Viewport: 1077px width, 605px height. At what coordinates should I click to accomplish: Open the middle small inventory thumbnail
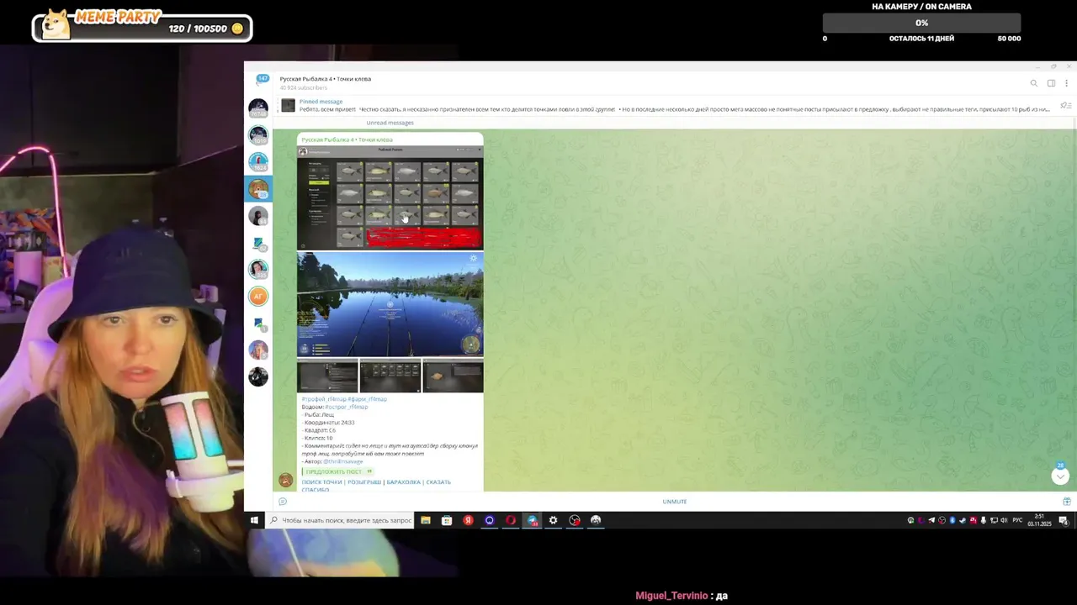[390, 376]
